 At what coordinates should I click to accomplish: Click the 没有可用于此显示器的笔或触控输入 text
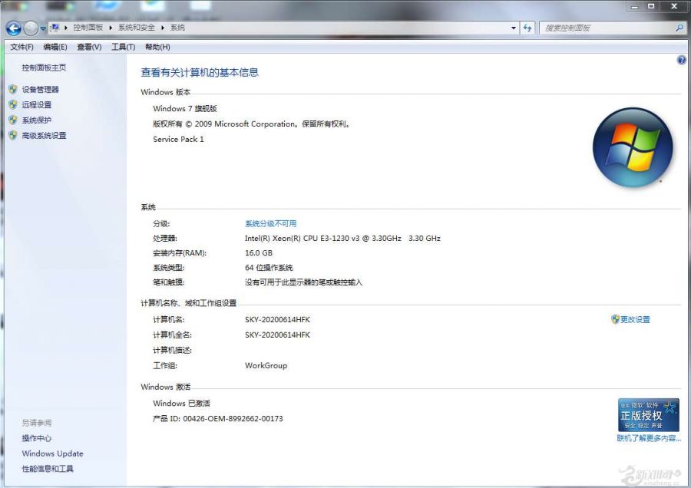click(x=303, y=282)
